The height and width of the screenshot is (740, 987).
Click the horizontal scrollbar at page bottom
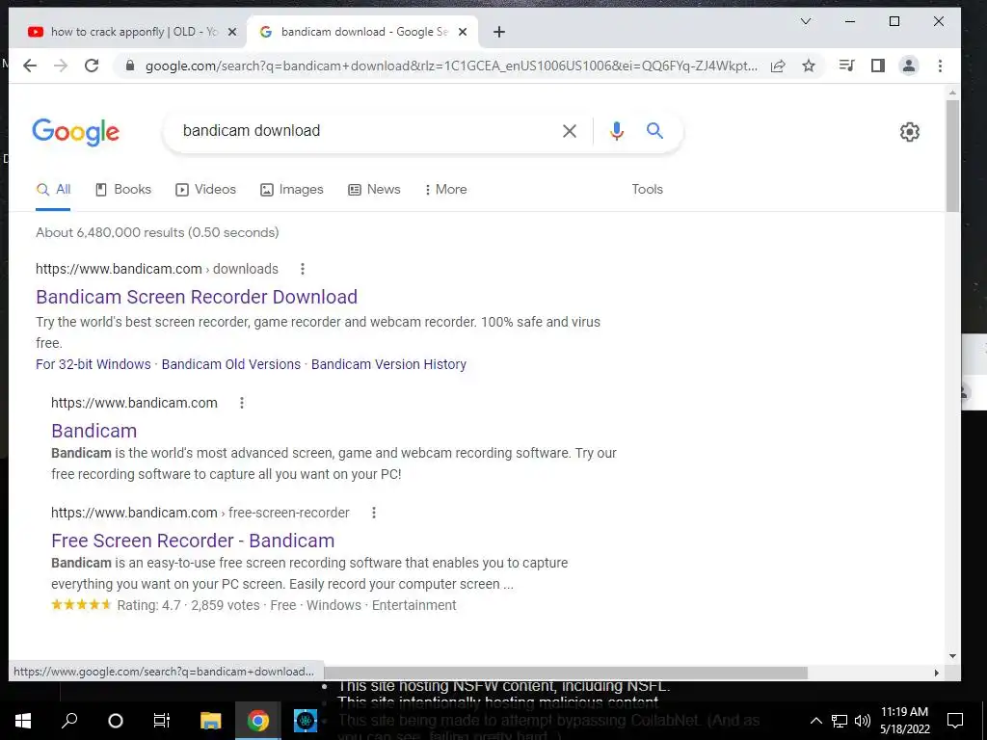pos(565,673)
